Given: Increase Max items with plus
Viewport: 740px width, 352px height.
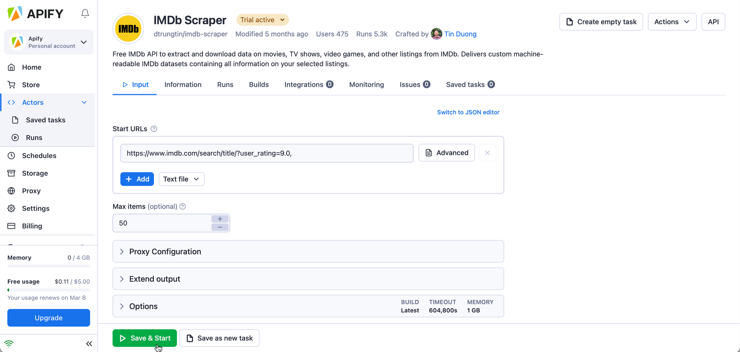Looking at the screenshot, I should pos(220,219).
